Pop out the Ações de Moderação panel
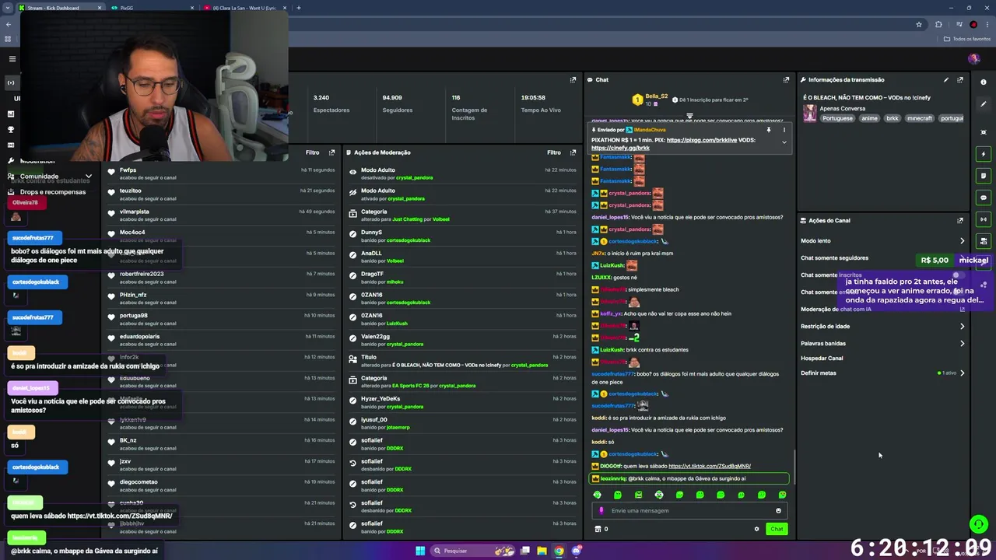The height and width of the screenshot is (560, 996). [573, 152]
